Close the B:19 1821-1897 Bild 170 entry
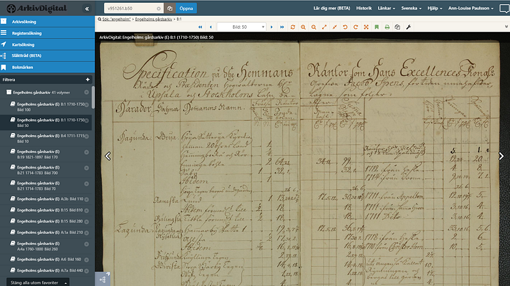 87,152
